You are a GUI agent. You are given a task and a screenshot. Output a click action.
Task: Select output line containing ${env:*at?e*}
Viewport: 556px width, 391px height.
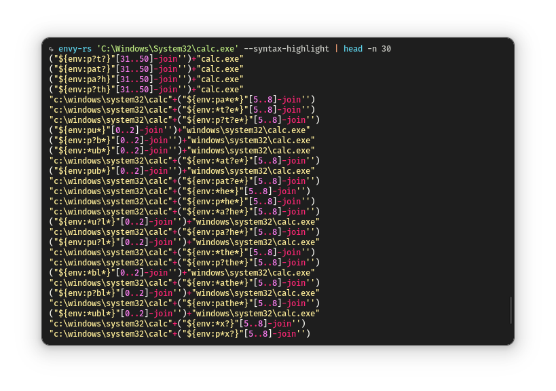pos(185,161)
